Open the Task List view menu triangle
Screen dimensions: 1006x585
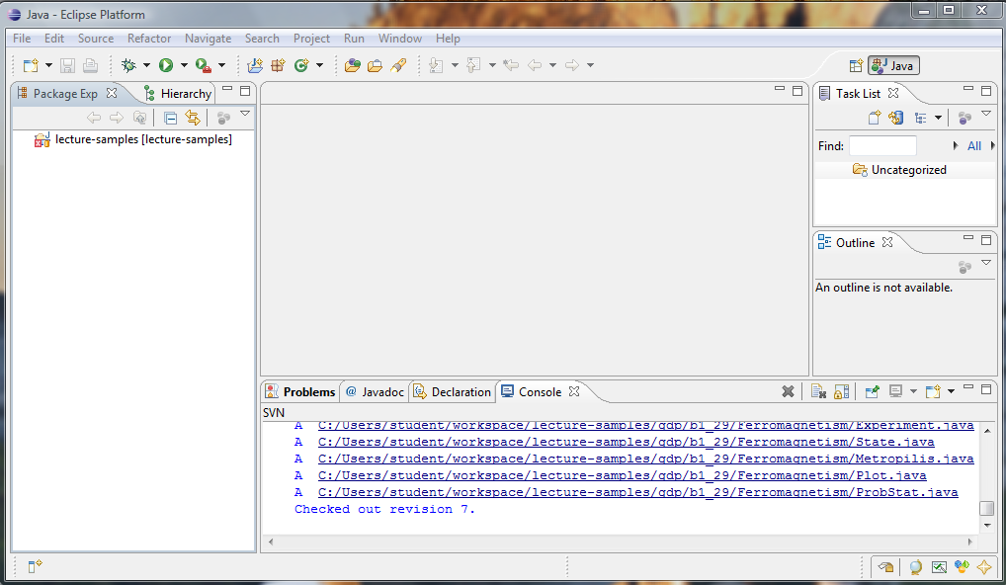coord(986,114)
